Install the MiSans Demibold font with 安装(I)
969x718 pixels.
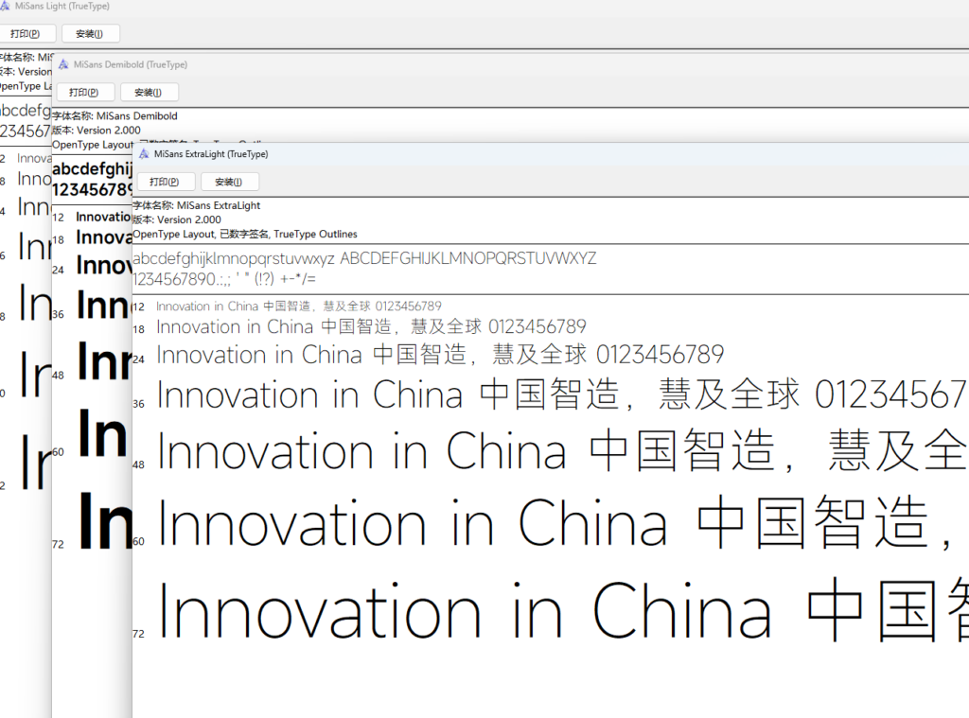pos(149,93)
